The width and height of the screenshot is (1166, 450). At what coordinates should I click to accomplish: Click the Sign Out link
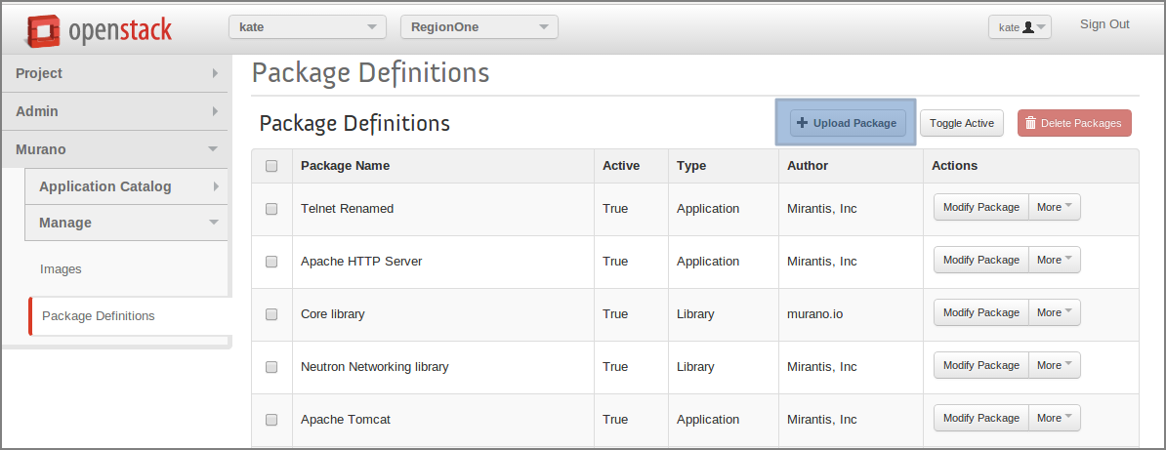(x=1104, y=24)
